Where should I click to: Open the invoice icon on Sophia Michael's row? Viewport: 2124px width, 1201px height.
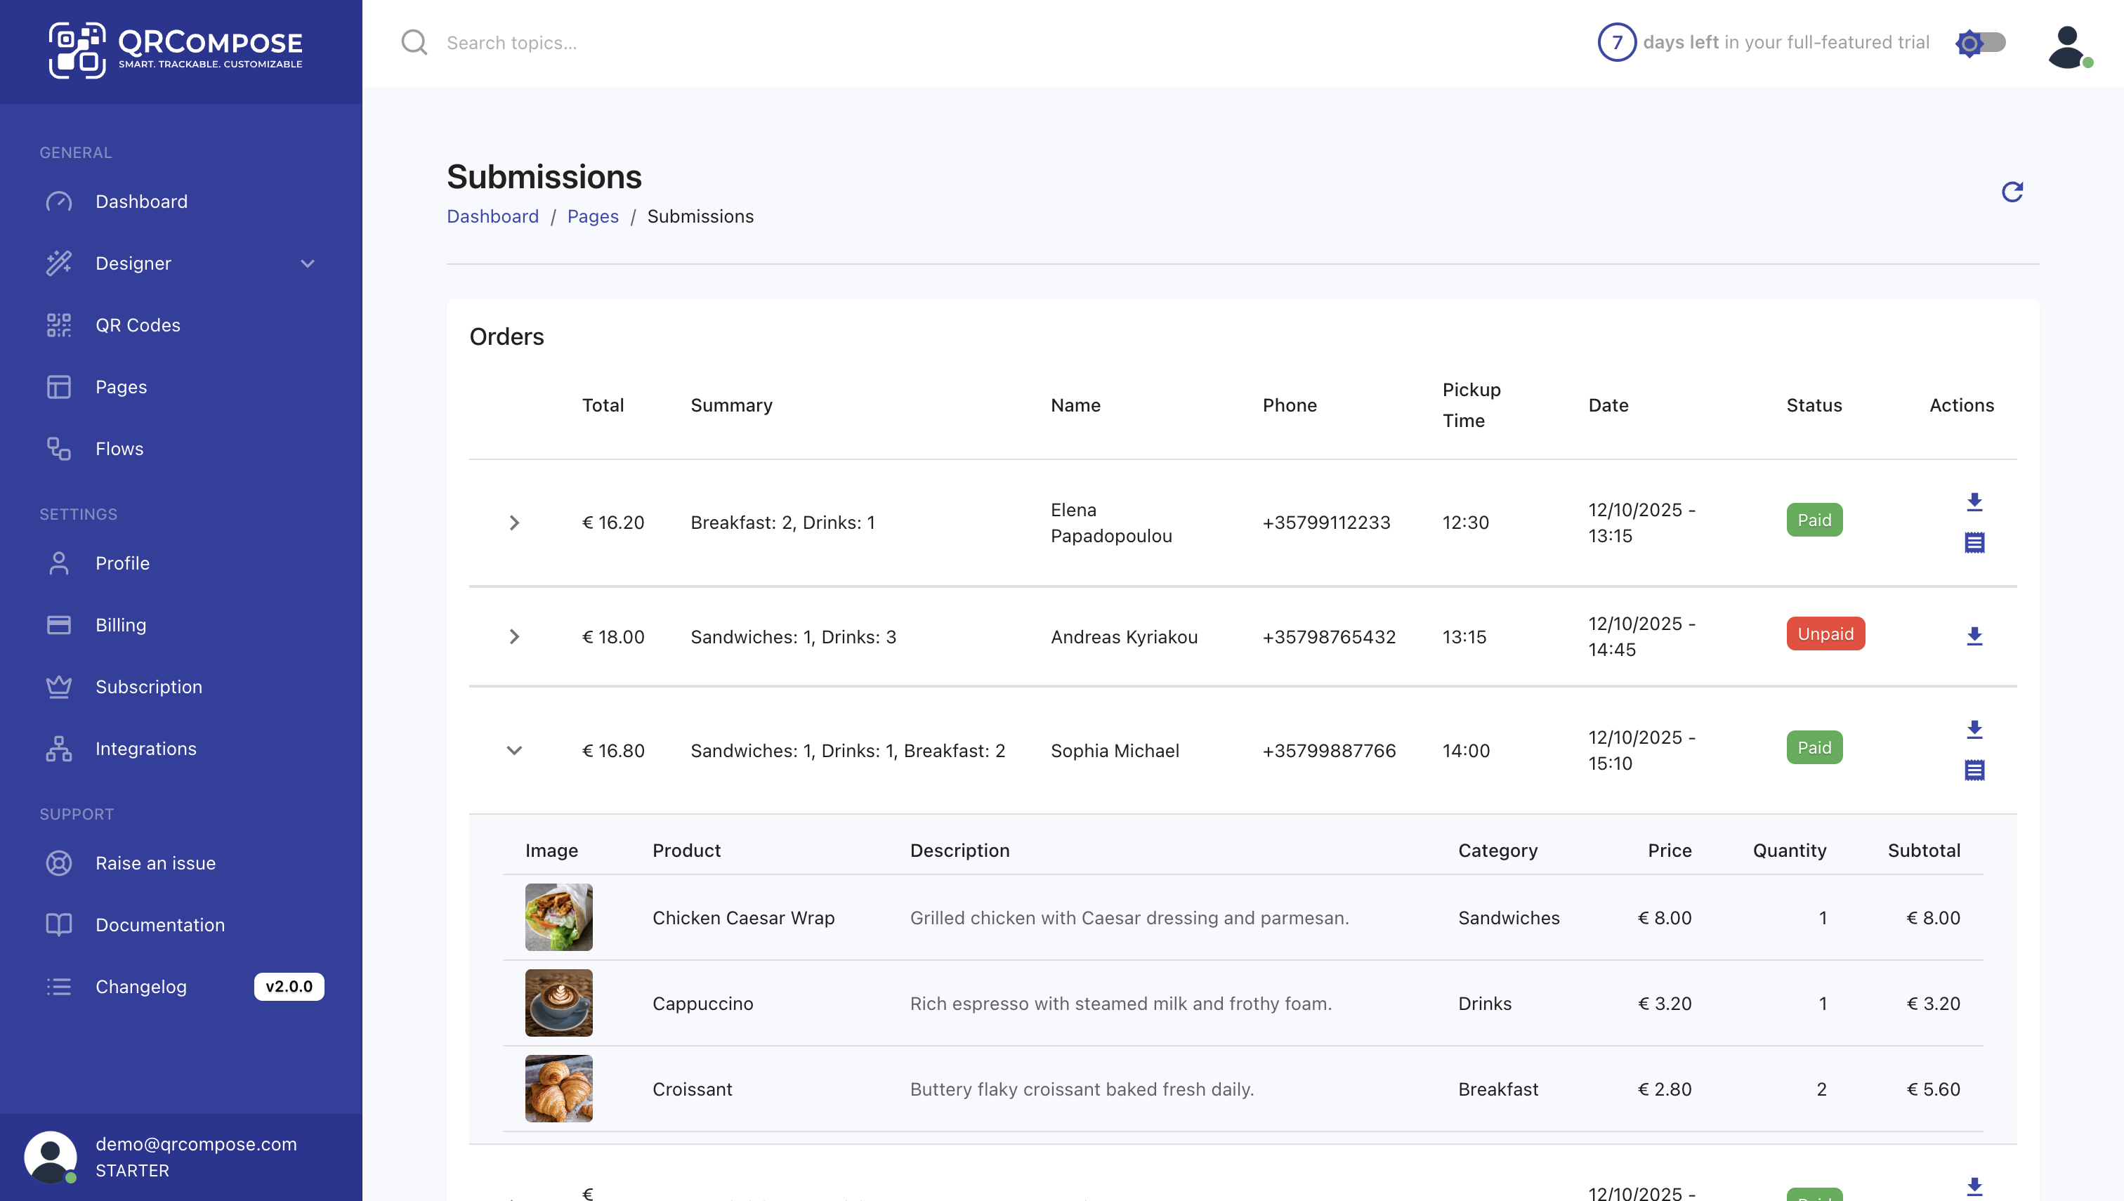tap(1974, 770)
